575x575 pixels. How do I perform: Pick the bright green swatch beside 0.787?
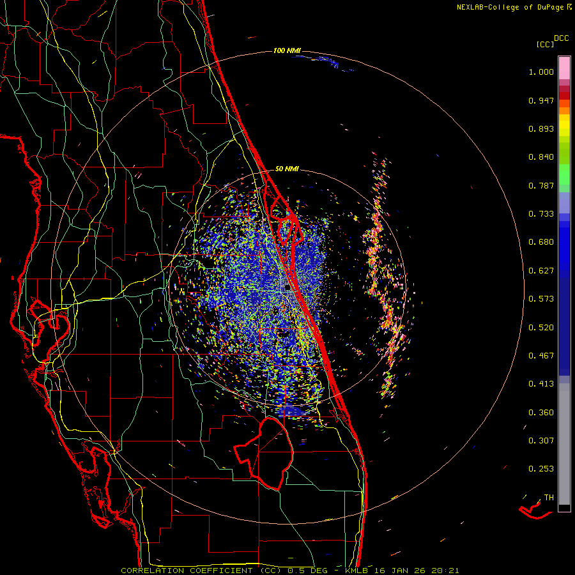click(x=564, y=179)
